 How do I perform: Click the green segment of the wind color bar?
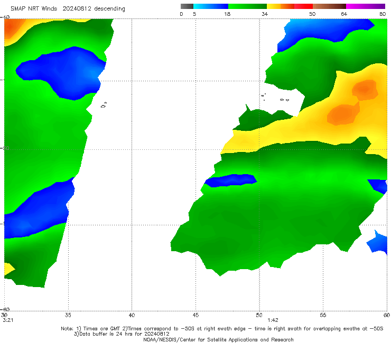pyautogui.click(x=247, y=6)
